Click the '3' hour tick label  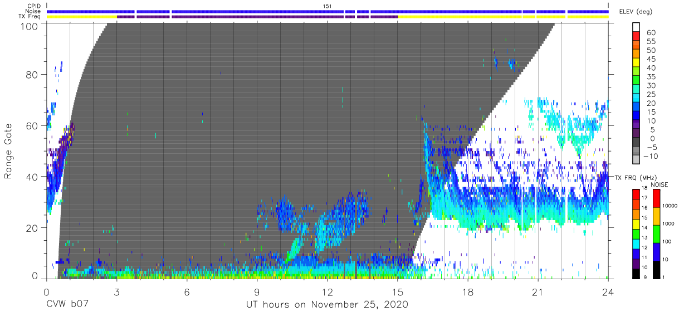116,291
